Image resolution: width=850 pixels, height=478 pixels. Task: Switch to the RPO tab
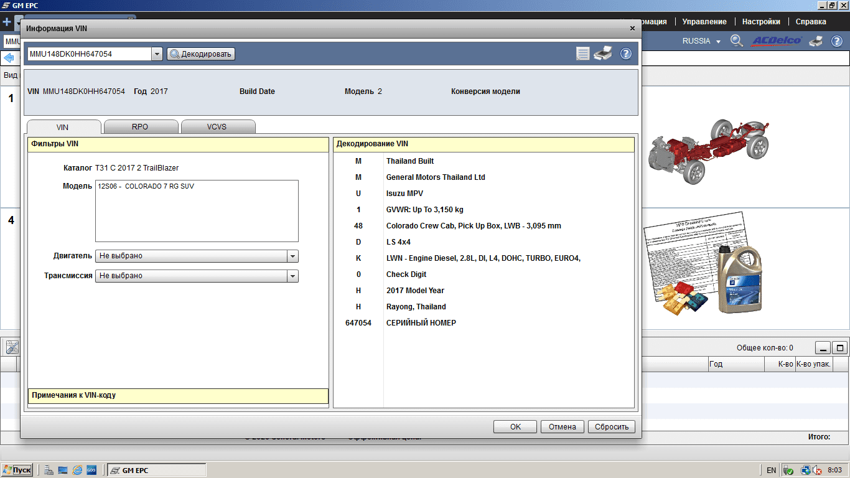(x=140, y=127)
